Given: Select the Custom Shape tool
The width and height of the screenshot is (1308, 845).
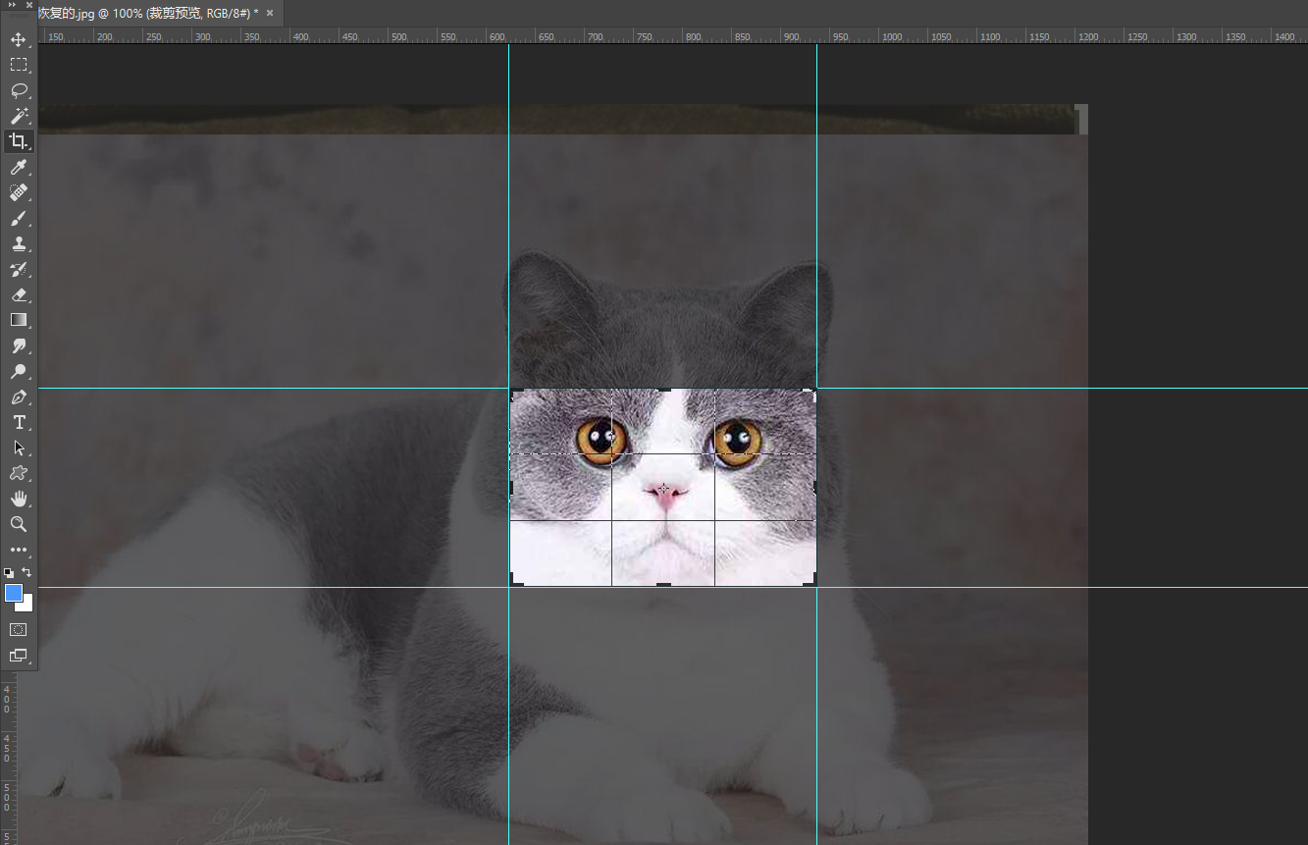Looking at the screenshot, I should click(x=18, y=473).
